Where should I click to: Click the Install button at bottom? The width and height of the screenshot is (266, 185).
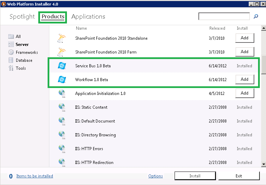click(x=195, y=176)
